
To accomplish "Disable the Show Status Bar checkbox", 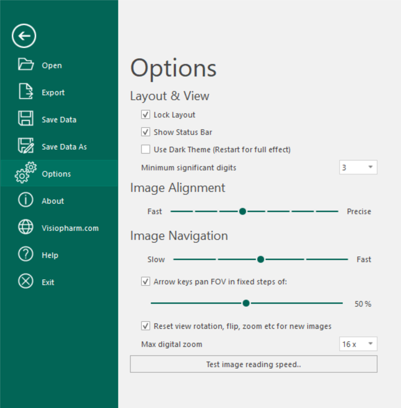I will (145, 132).
